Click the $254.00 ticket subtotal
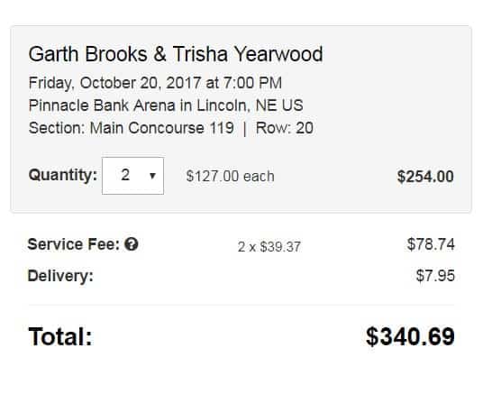The height and width of the screenshot is (403, 492). tap(425, 177)
